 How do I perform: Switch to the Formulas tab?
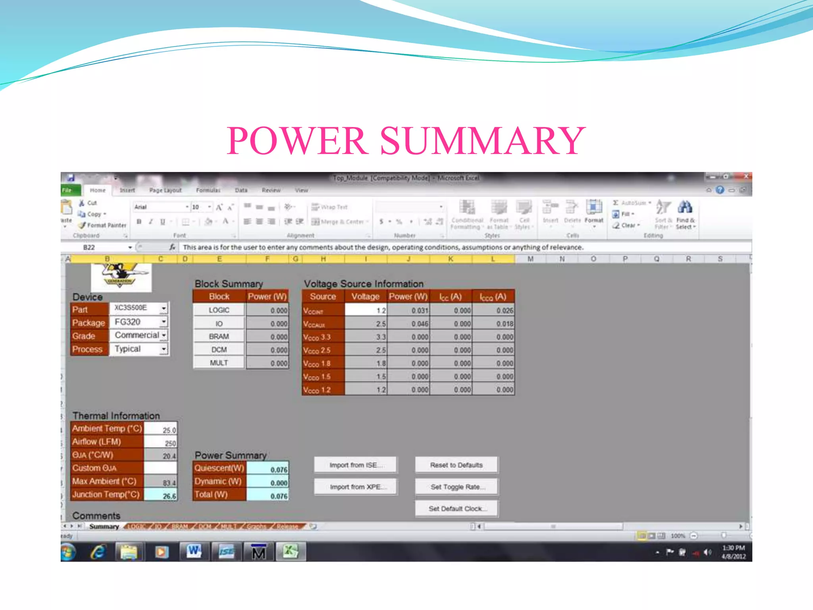208,190
